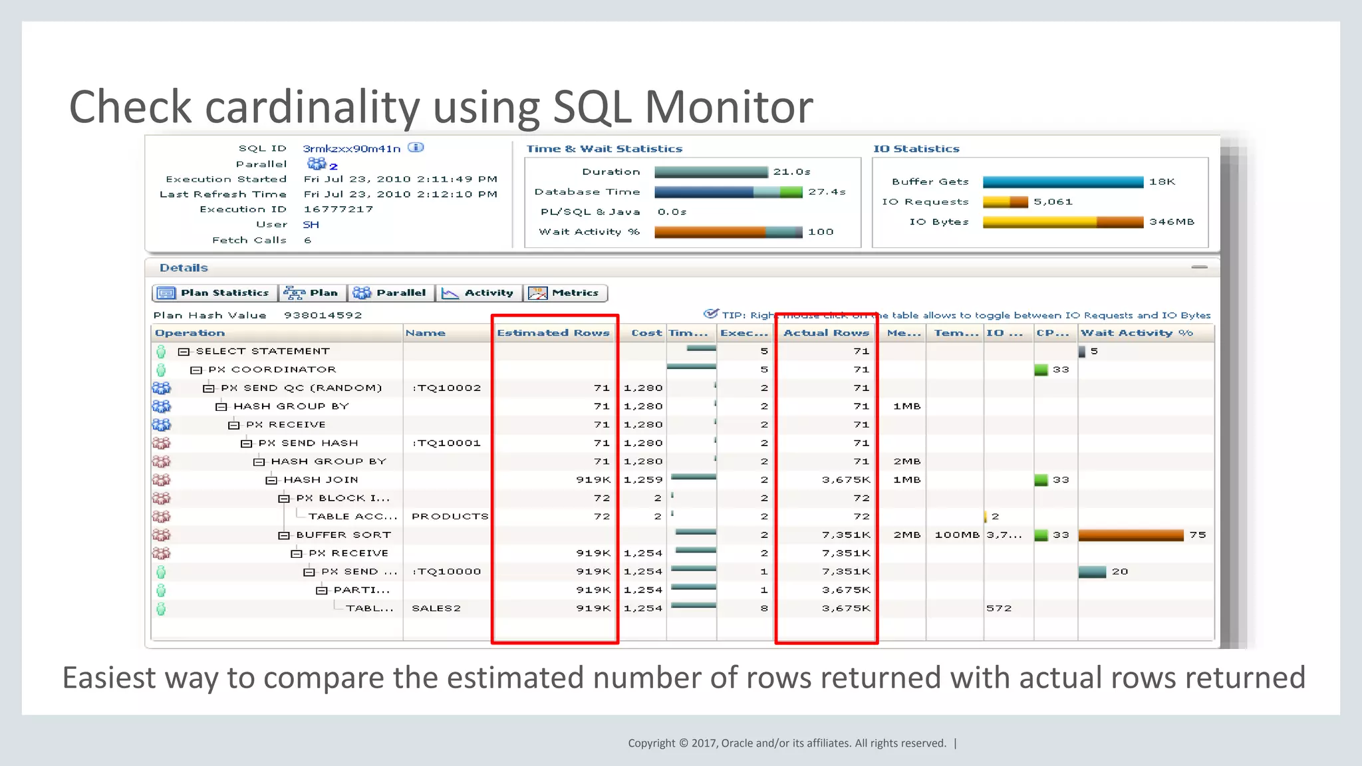Open SQL ID 3rmkzxx90m41n link

point(352,148)
